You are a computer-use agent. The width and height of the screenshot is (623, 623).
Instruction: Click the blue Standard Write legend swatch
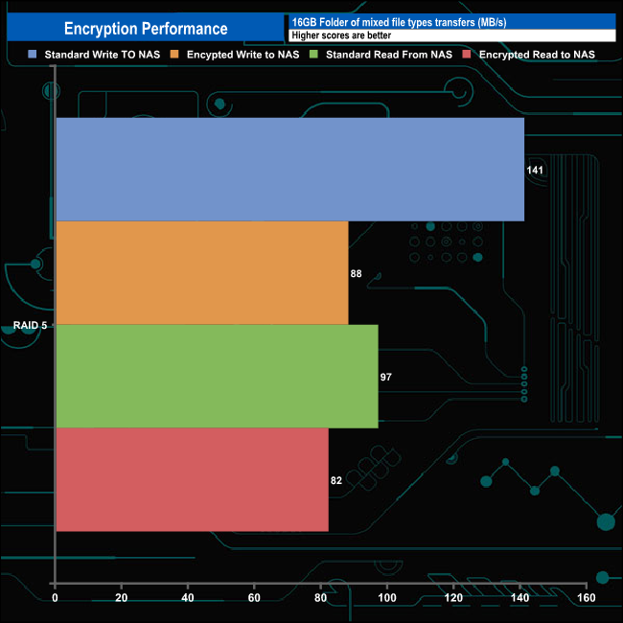point(34,55)
